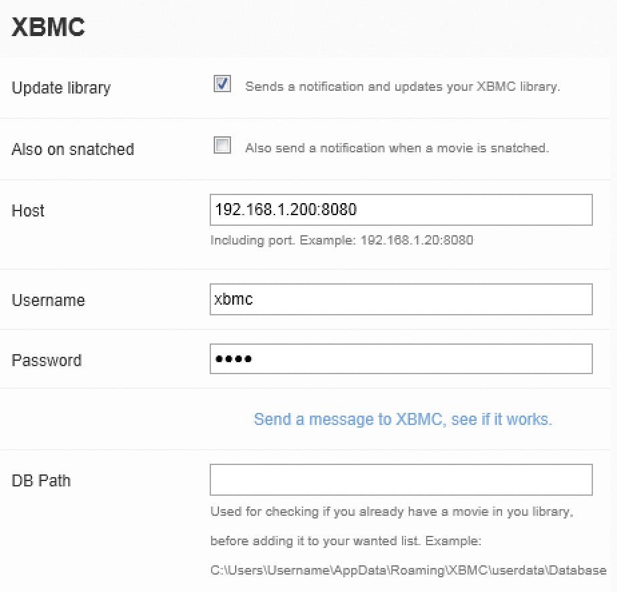Click the Username label
The width and height of the screenshot is (617, 592).
point(48,300)
